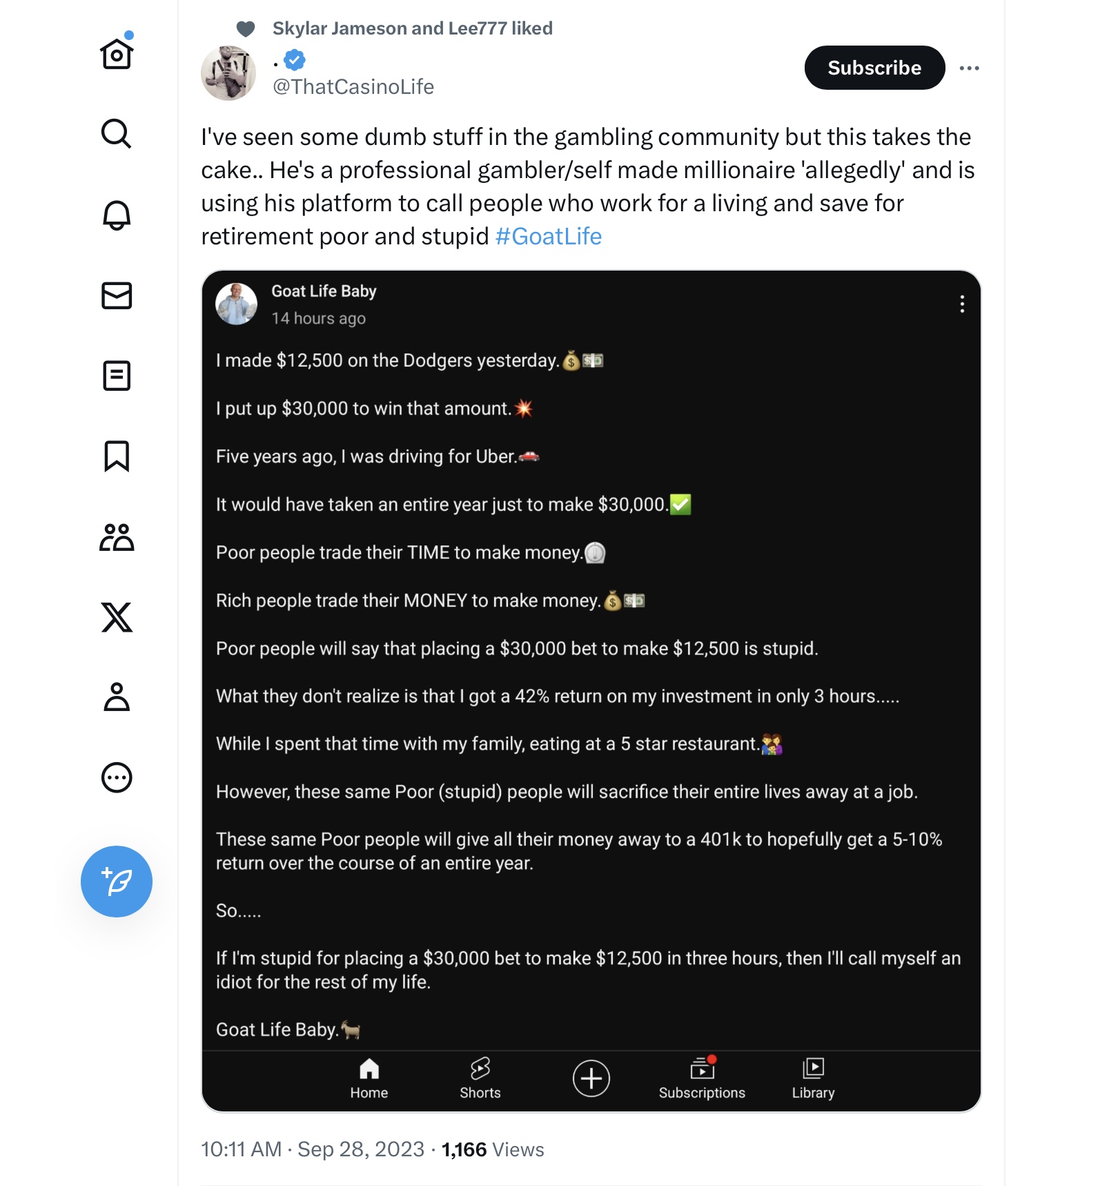Open the @ThatCasinoLife handle link
1118x1186 pixels.
pyautogui.click(x=353, y=87)
